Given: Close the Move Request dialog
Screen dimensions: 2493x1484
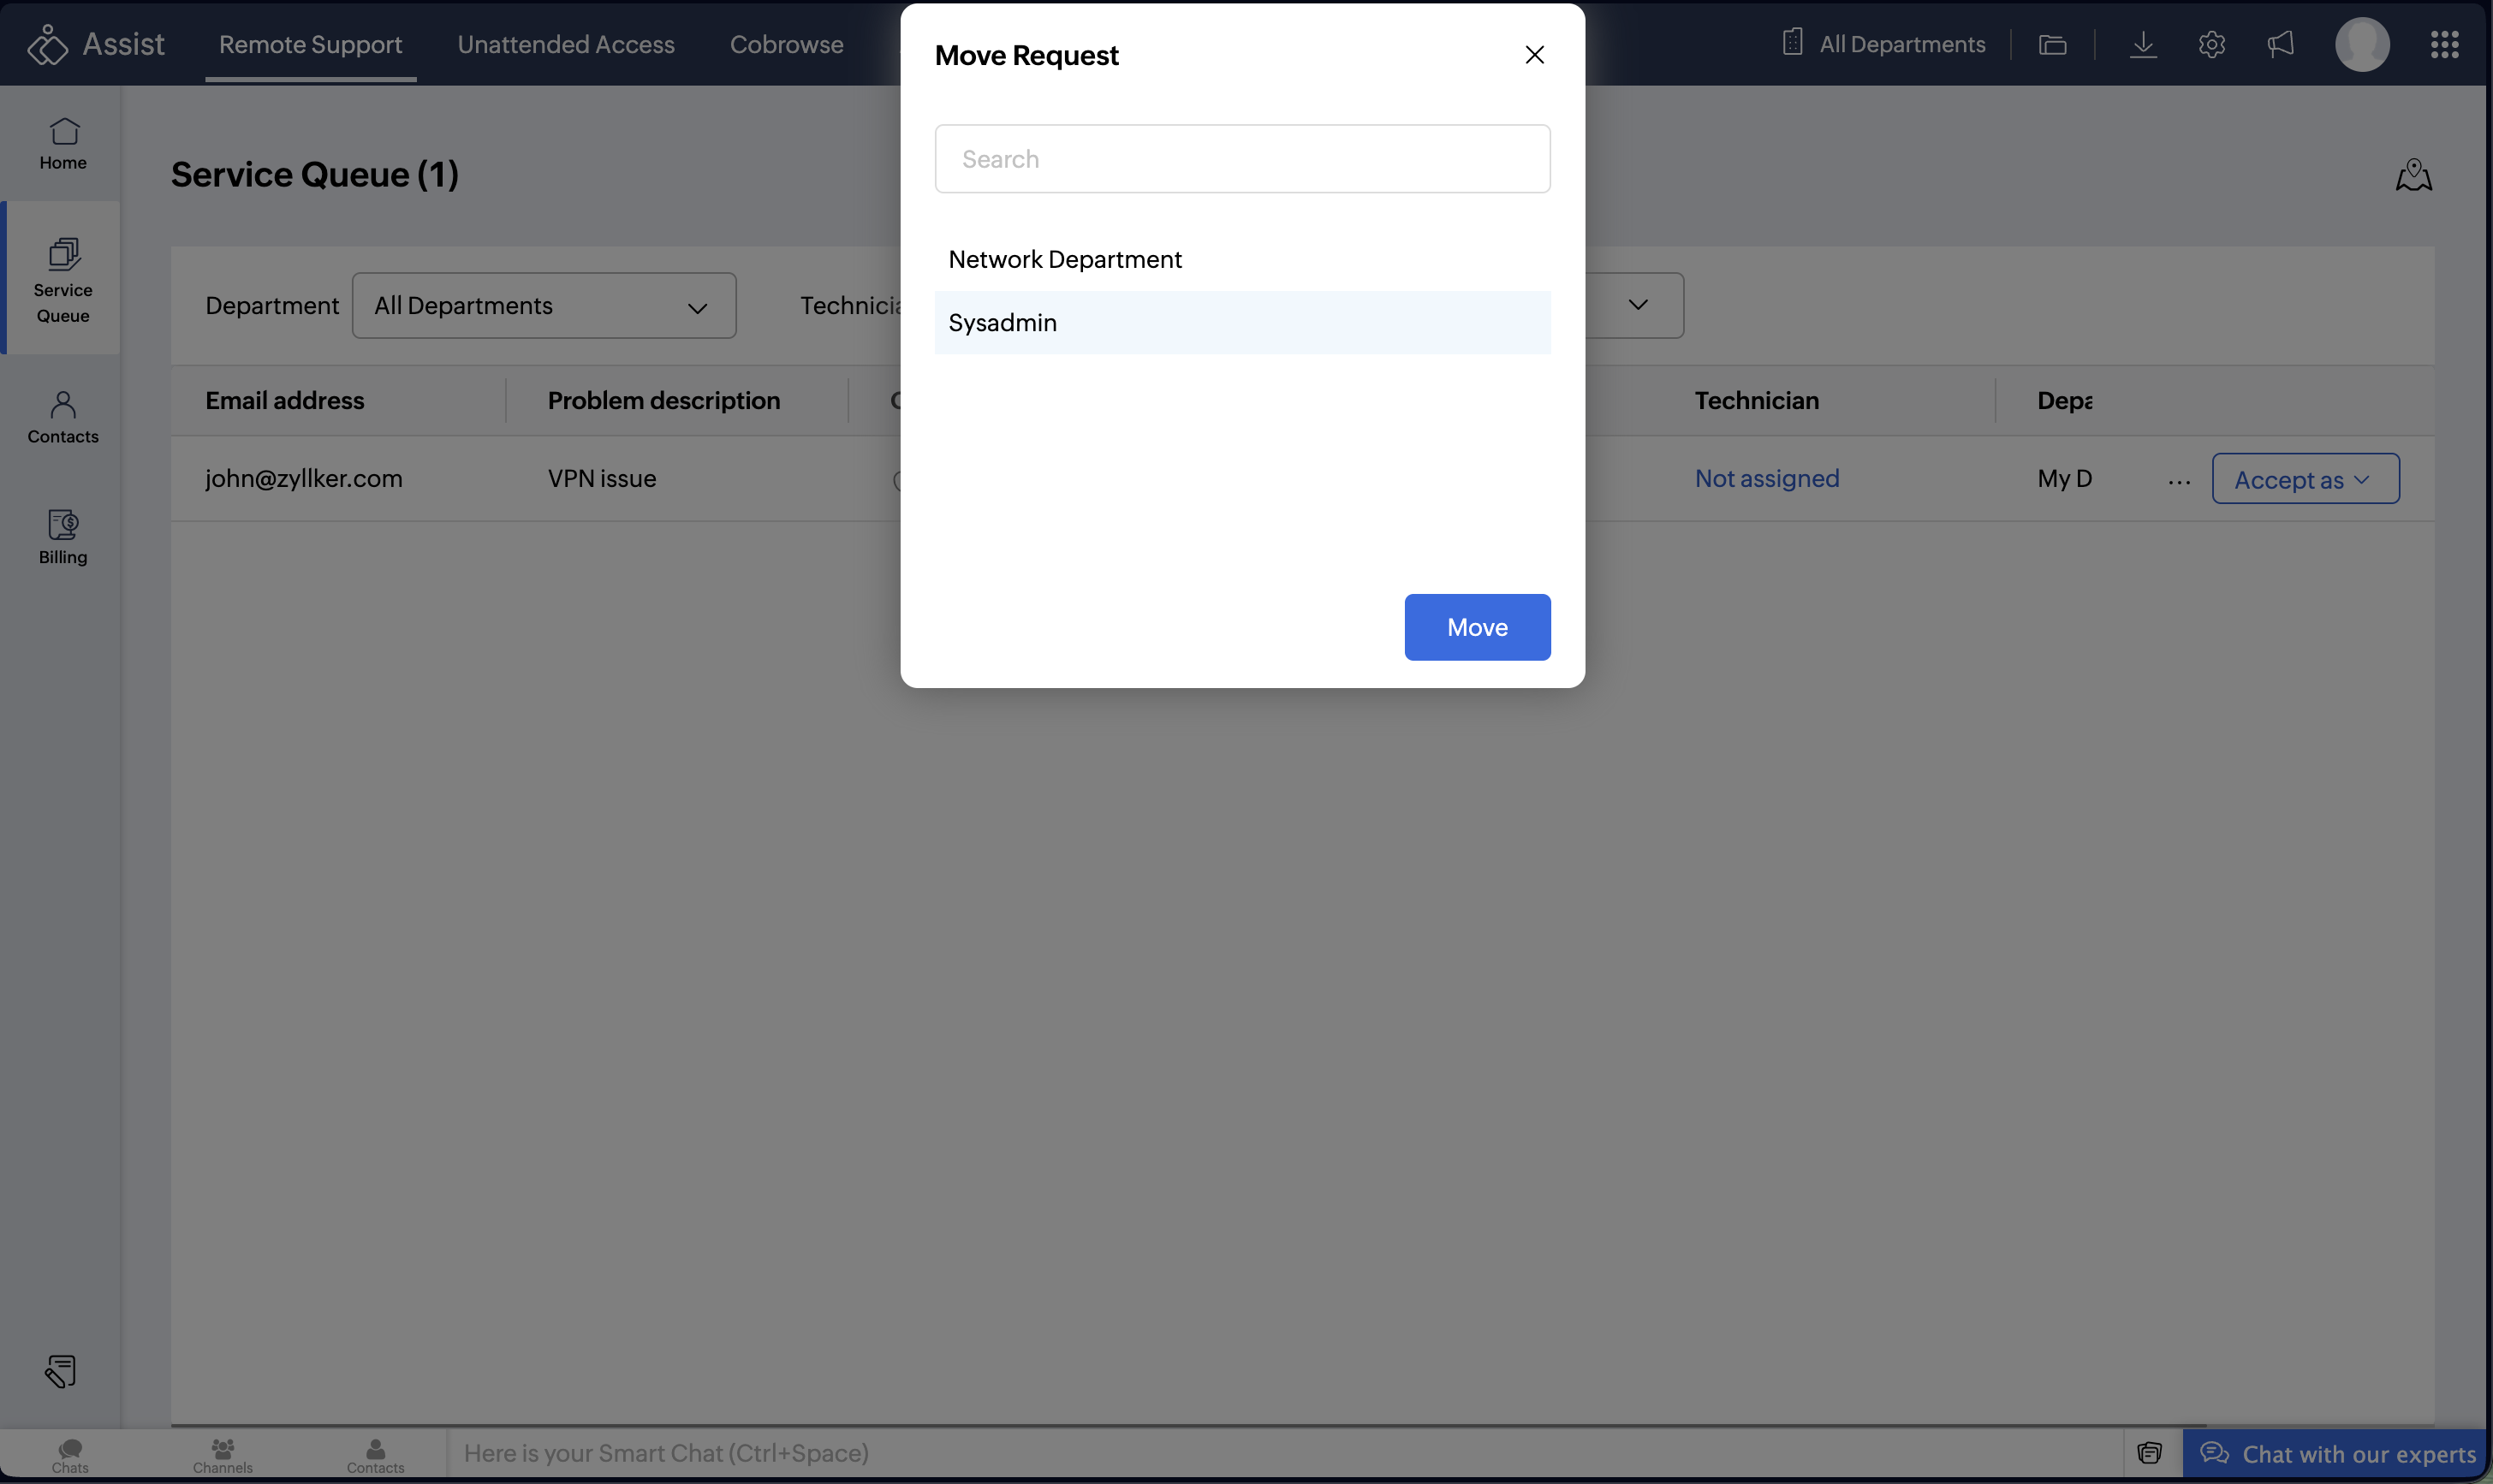Looking at the screenshot, I should point(1534,55).
